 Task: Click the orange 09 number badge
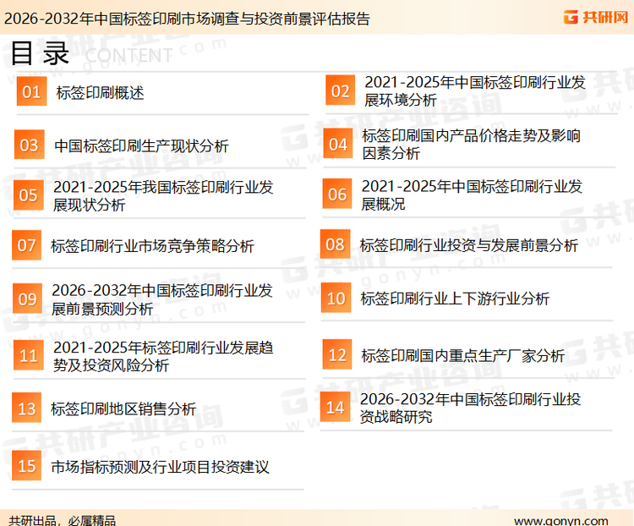(28, 299)
